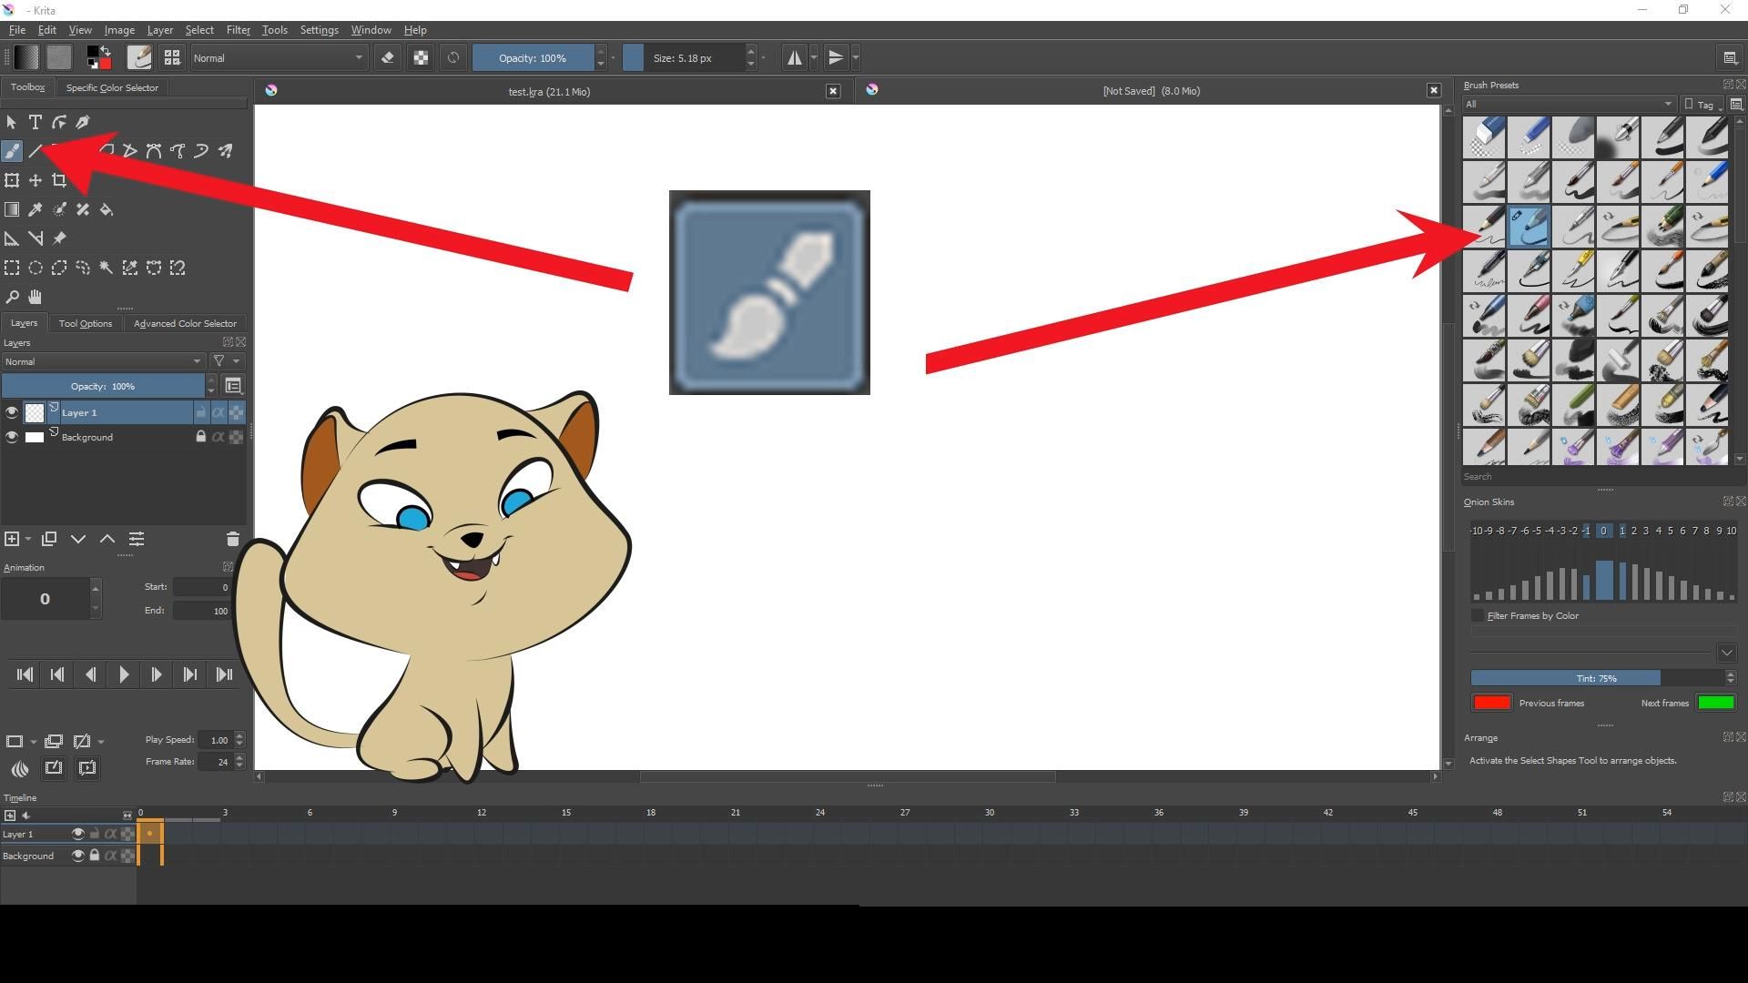
Task: Lock the Layer 1 layer
Action: click(x=201, y=411)
